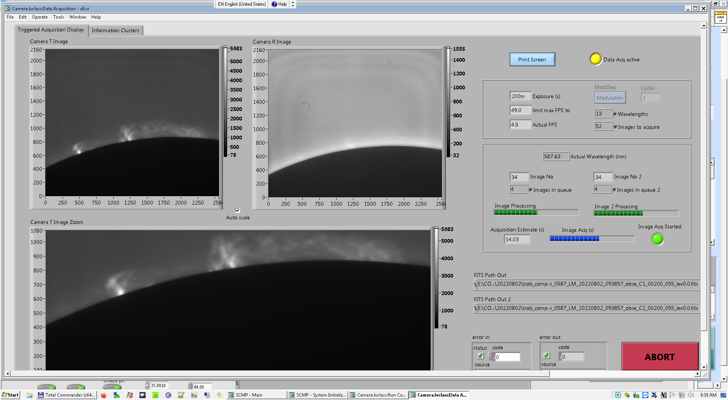Switch to the Information Clusters tab
The width and height of the screenshot is (728, 400).
click(115, 30)
